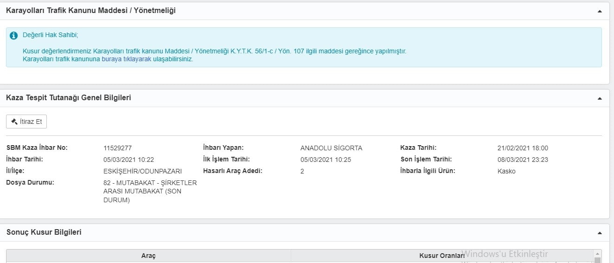The height and width of the screenshot is (263, 614).
Task: Collapse the Karayolları Trafik Kanunu Maddesi panel
Action: tap(600, 11)
